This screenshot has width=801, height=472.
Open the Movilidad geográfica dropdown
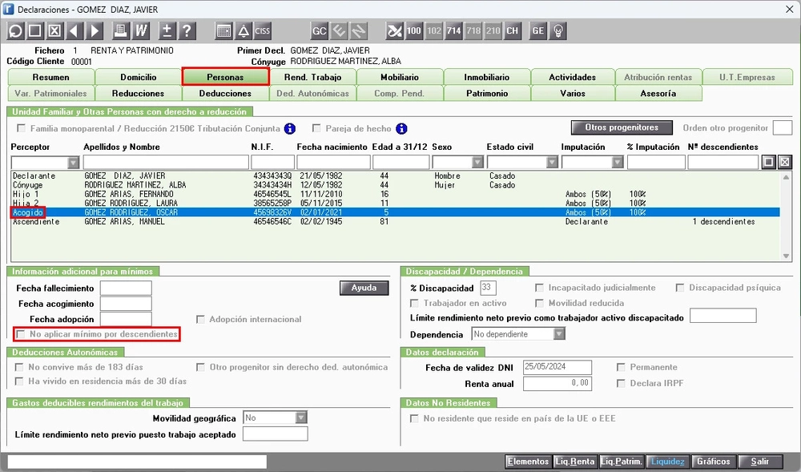coord(301,418)
